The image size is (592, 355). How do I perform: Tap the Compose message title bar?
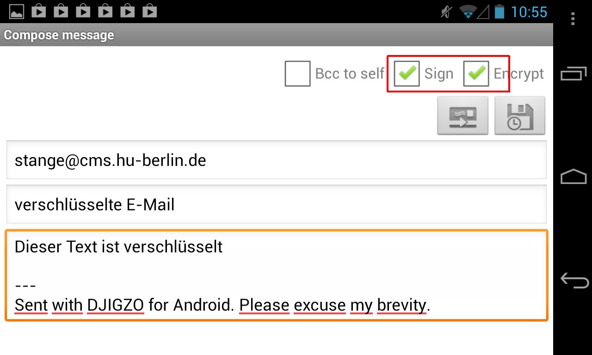(277, 35)
